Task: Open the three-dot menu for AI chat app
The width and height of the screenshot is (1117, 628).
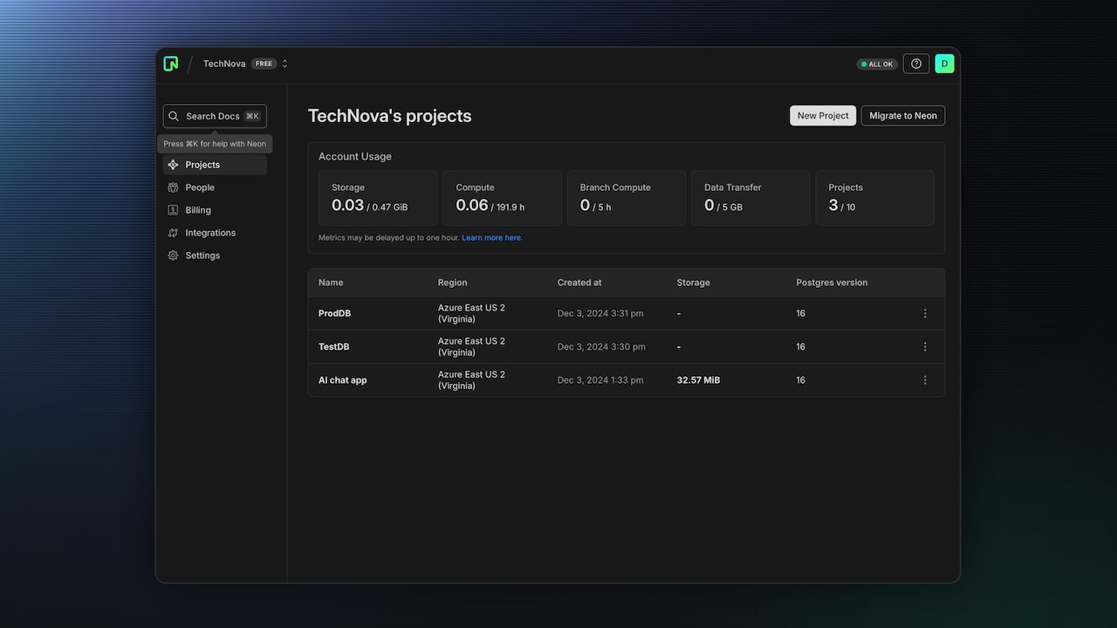Action: tap(925, 380)
